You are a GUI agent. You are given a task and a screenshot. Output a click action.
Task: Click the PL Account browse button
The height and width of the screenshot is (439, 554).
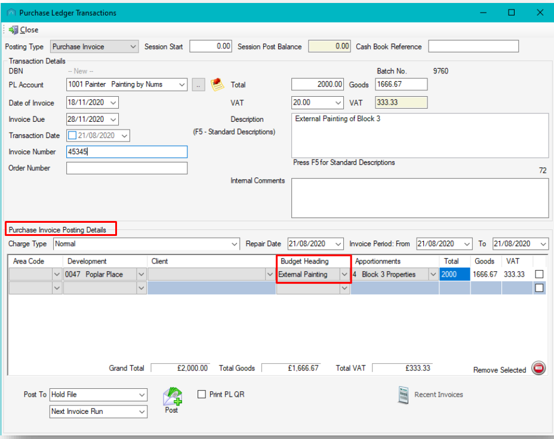[198, 85]
